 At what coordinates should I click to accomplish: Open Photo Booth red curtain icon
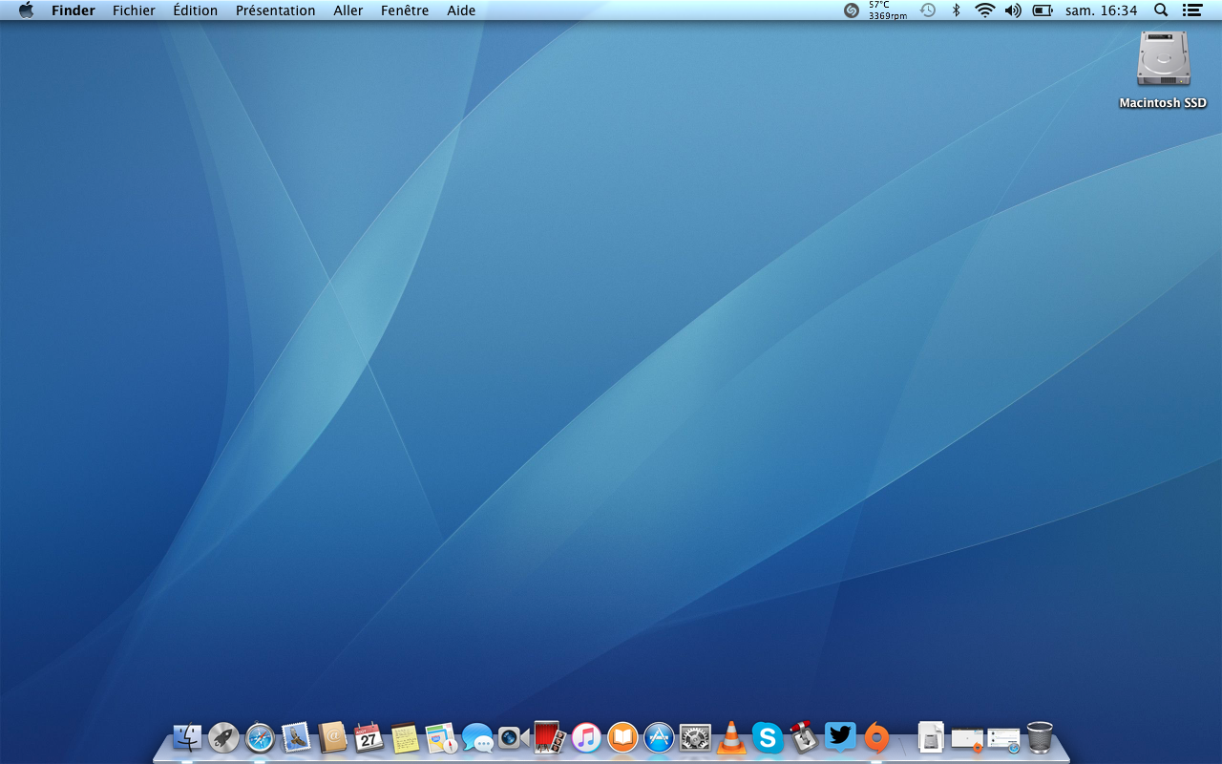pyautogui.click(x=550, y=737)
